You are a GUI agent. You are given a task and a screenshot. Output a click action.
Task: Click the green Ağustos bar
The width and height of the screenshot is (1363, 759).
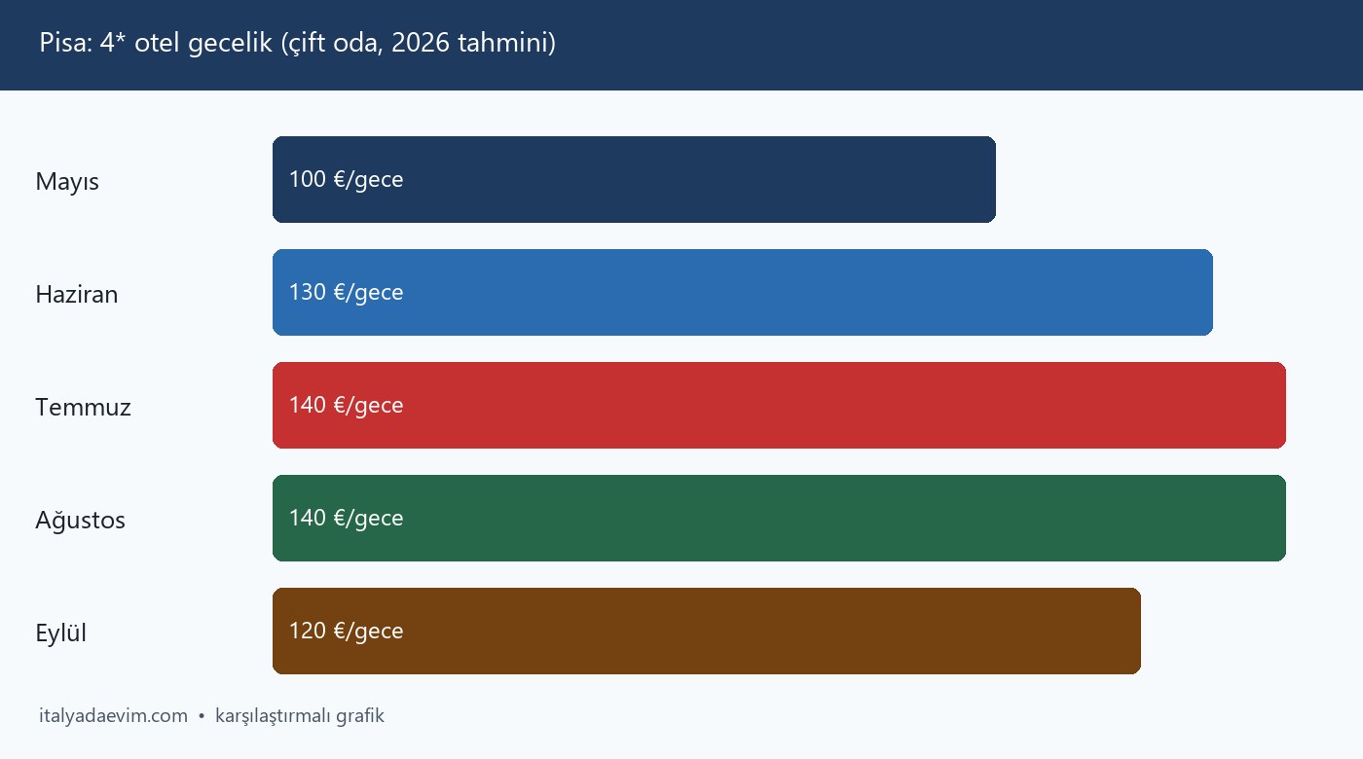(779, 518)
